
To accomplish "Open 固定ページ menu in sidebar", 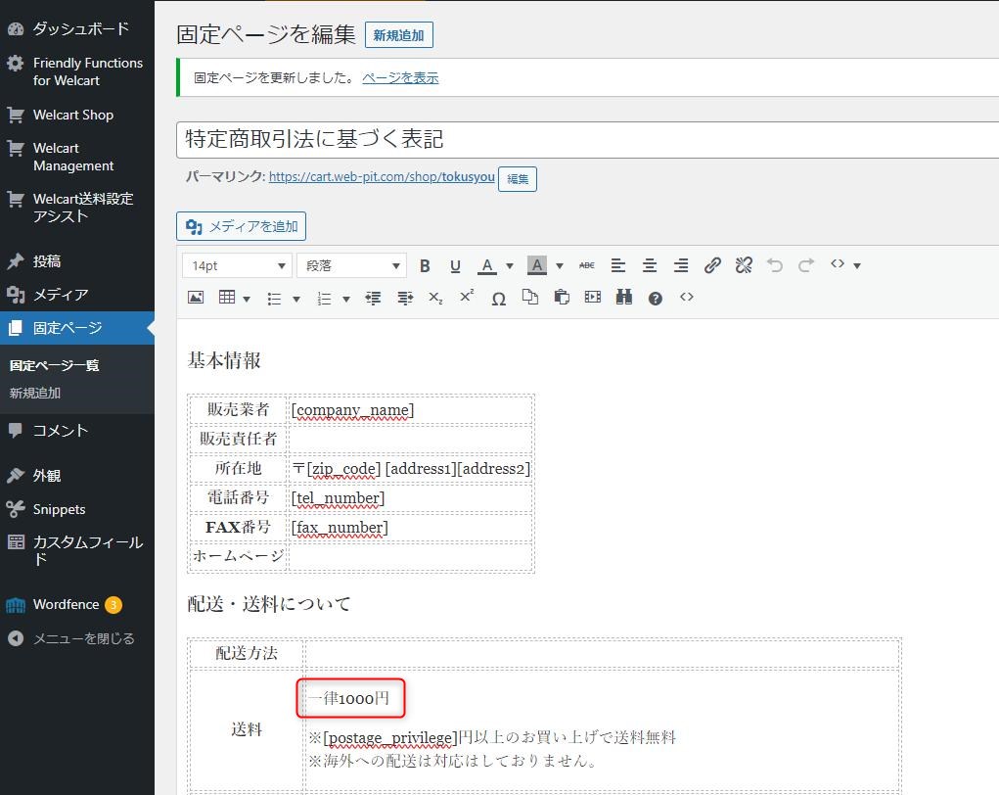I will coord(68,328).
